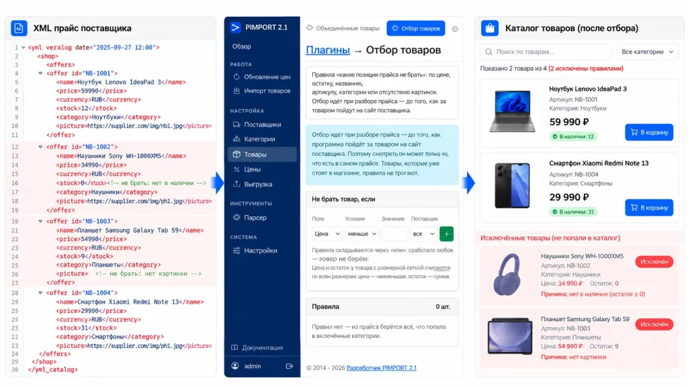Click the logout icon next to admin
Viewport: 688px width, 387px height.
289,366
